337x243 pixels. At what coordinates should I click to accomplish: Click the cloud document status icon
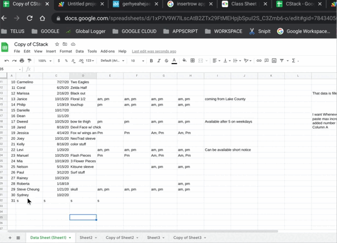click(73, 44)
